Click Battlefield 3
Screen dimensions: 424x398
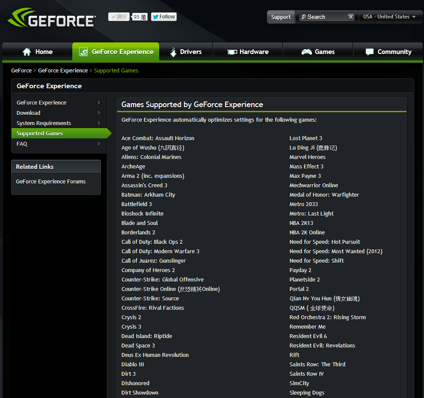(x=136, y=204)
